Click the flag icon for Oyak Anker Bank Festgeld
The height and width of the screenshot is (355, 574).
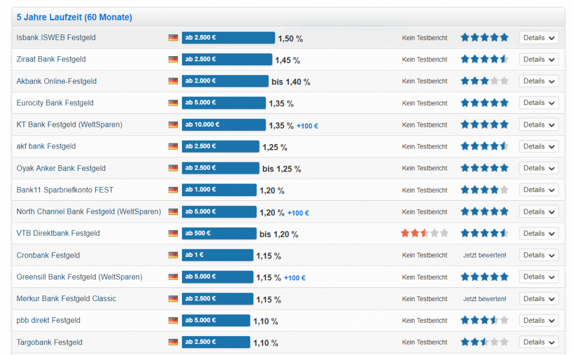click(x=173, y=168)
